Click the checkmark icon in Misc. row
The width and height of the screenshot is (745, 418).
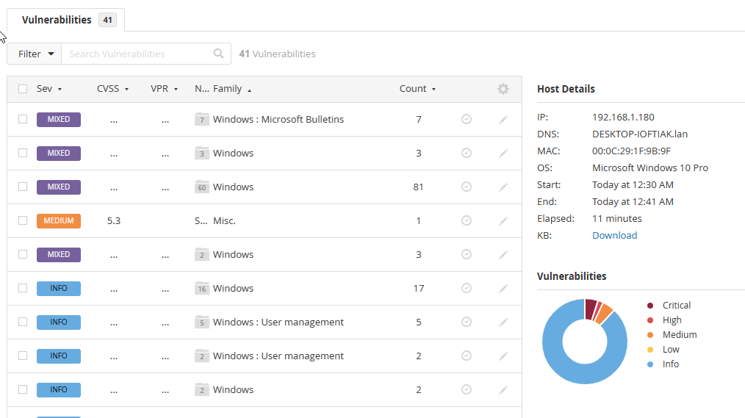tap(467, 220)
